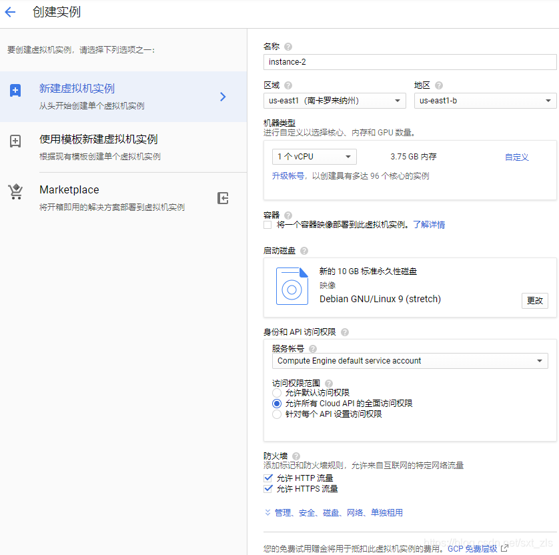Click the new VM instance plus icon
The height and width of the screenshot is (555, 559).
tap(15, 91)
